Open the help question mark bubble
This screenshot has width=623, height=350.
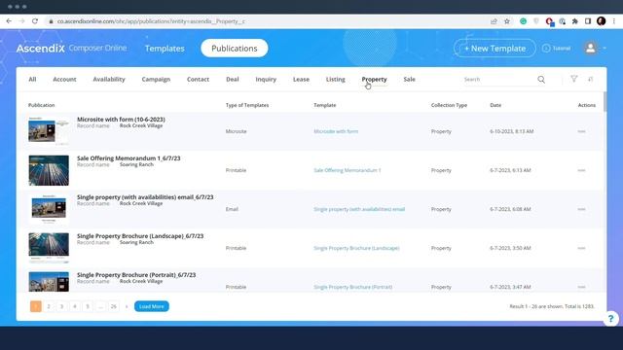(611, 318)
